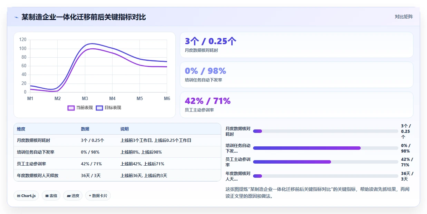Click table cell 月度数据核对耗时

coord(33,140)
